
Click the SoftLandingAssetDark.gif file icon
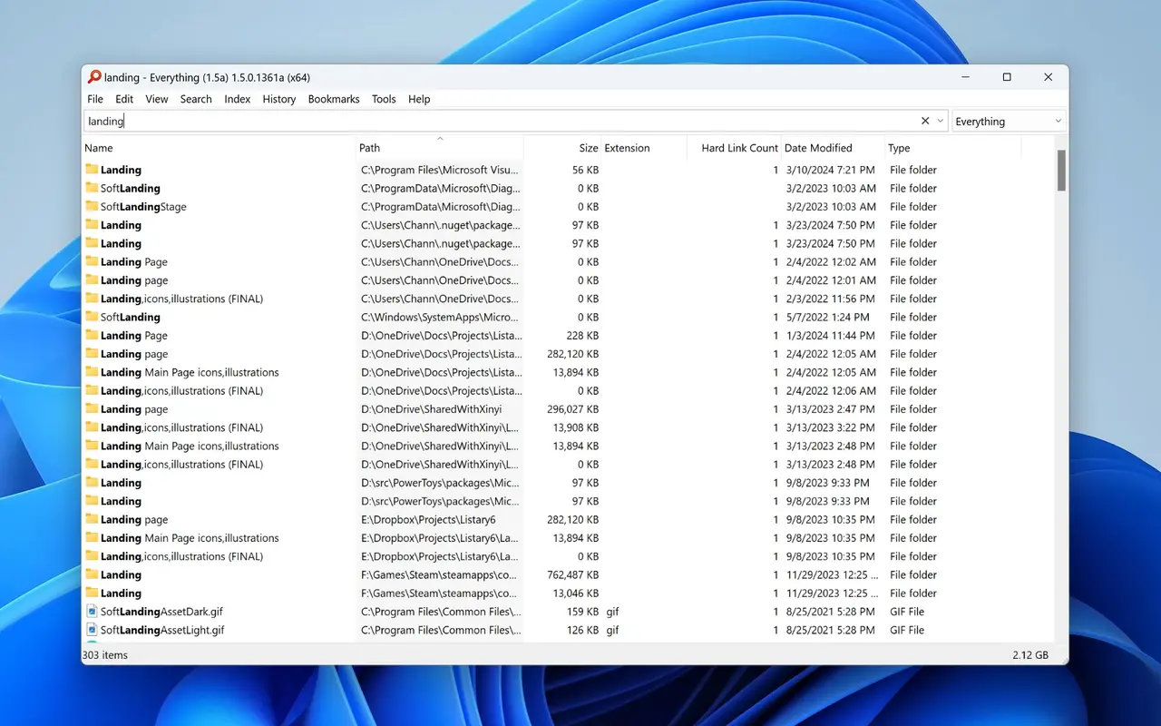(92, 612)
